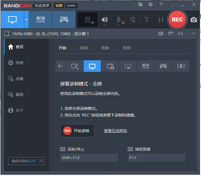Toggle microphone recording on or off

coord(119,19)
